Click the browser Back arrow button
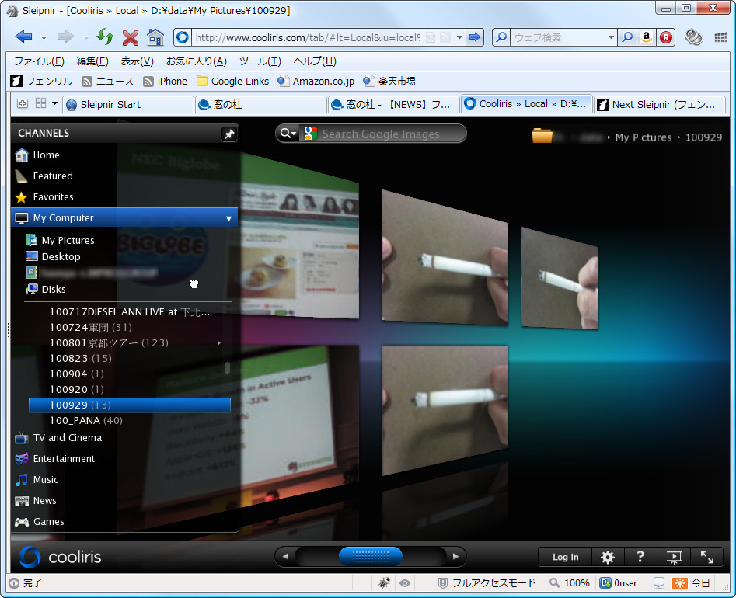The image size is (736, 598). pos(23,37)
